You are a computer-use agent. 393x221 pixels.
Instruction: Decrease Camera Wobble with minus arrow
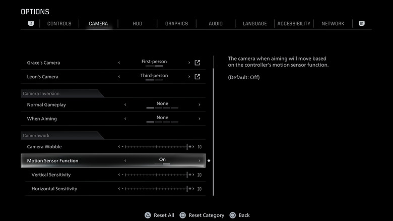120,147
